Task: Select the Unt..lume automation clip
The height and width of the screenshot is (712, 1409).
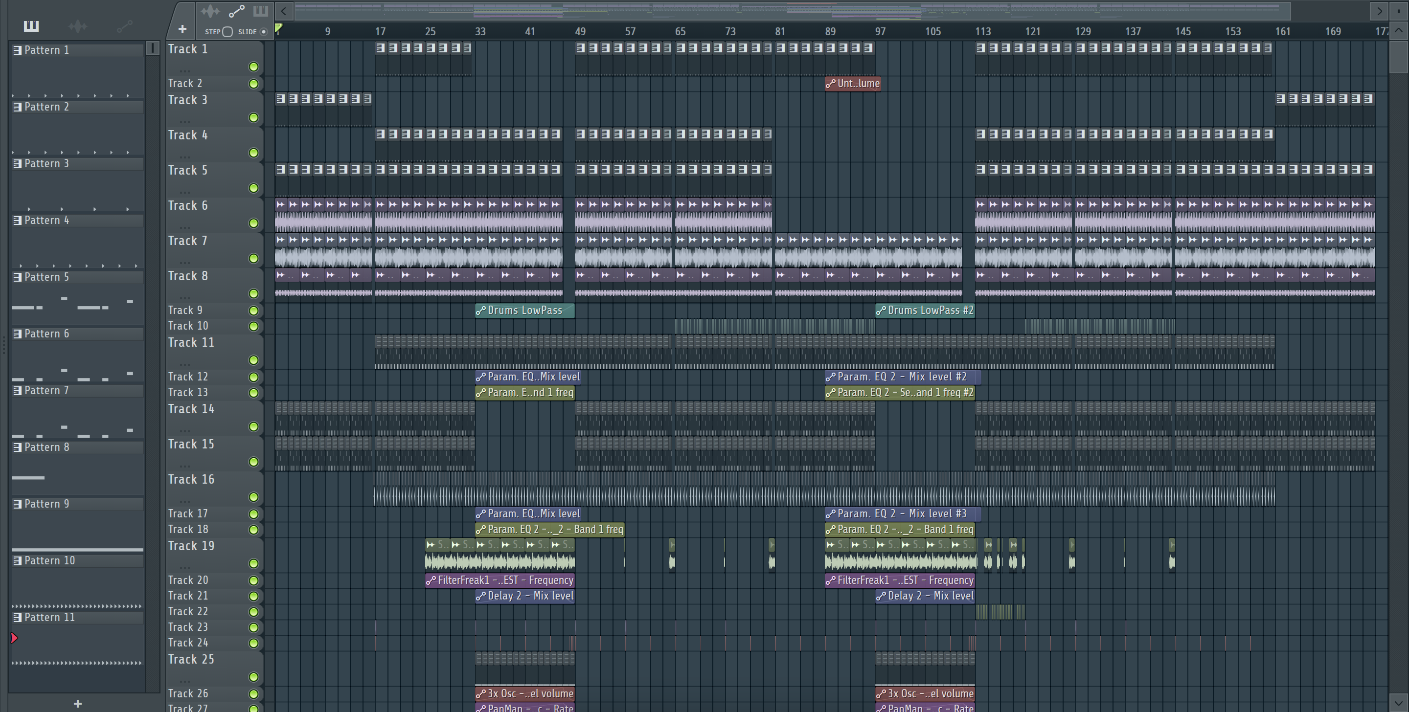Action: (x=853, y=84)
